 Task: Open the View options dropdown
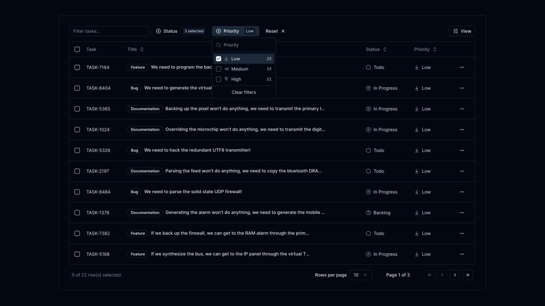[x=462, y=31]
